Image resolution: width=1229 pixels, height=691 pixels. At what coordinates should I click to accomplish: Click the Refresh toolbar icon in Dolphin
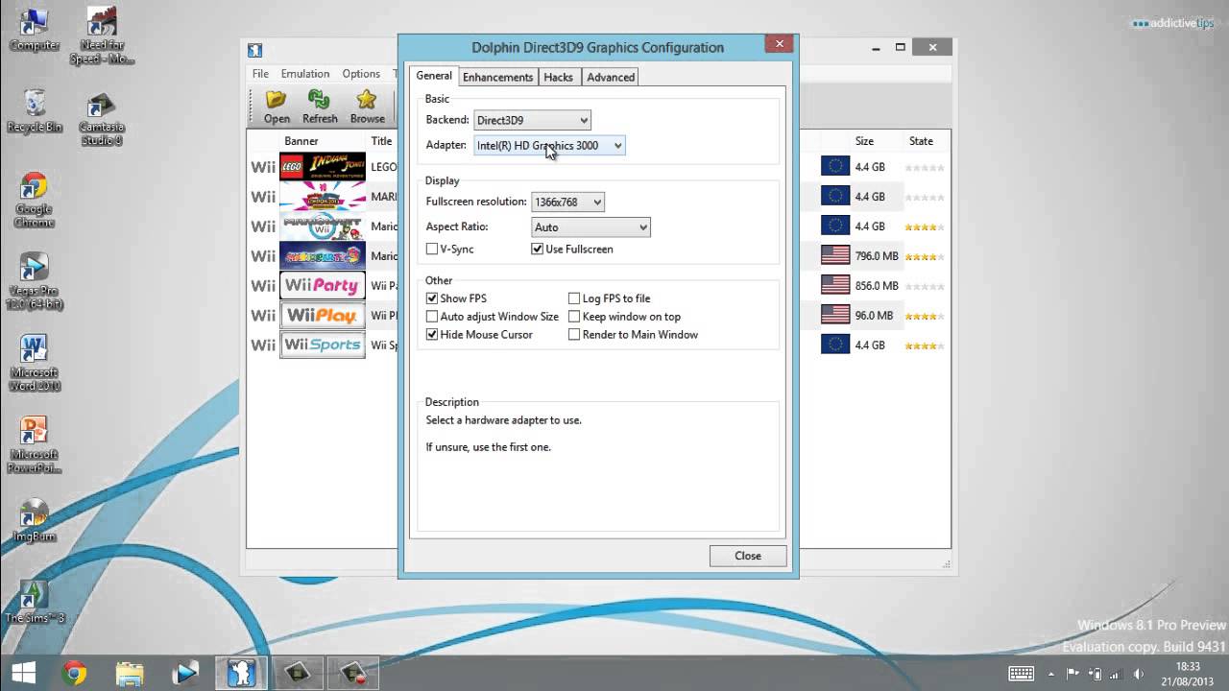click(x=320, y=107)
